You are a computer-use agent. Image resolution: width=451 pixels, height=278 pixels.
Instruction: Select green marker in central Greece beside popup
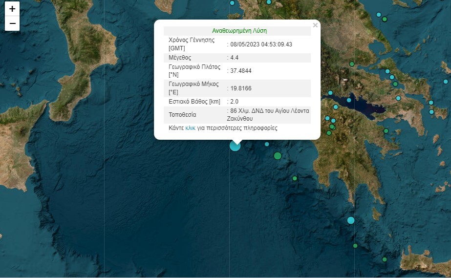[352, 64]
